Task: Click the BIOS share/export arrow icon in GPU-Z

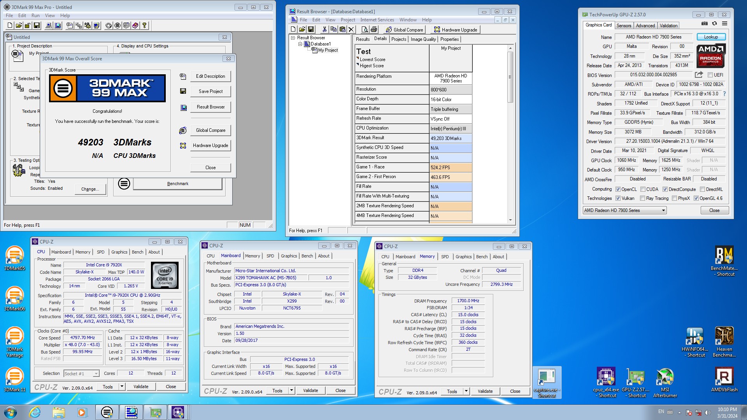Action: (x=699, y=75)
